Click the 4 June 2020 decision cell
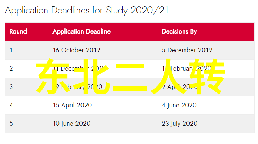This screenshot has width=258, height=144. (x=206, y=105)
